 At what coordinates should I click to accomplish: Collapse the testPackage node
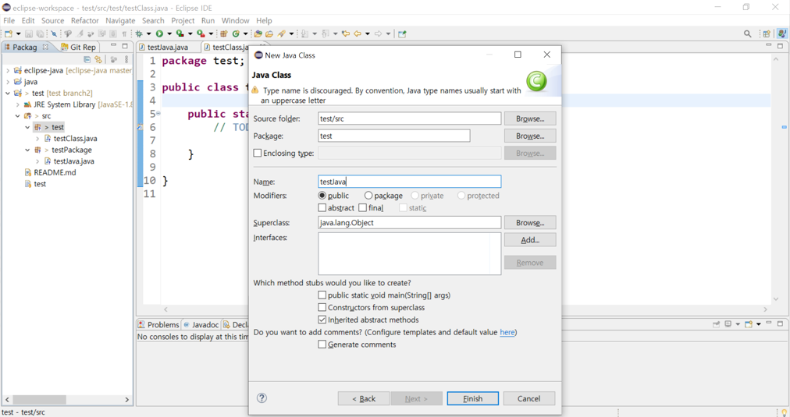(27, 150)
